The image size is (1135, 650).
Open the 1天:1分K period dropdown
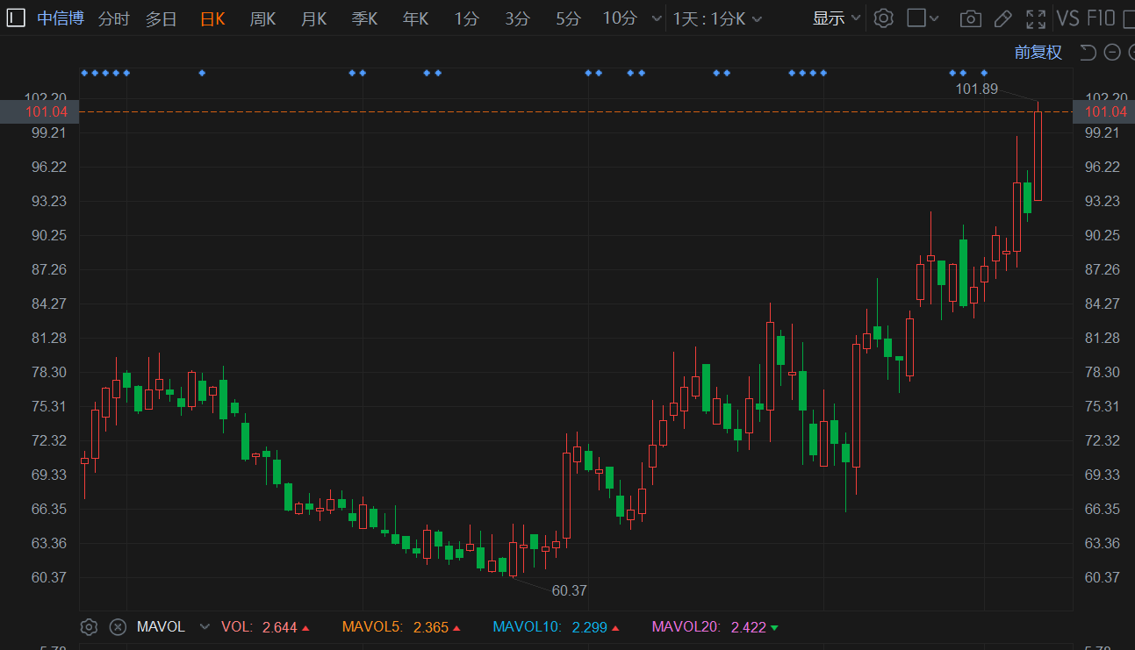(717, 18)
